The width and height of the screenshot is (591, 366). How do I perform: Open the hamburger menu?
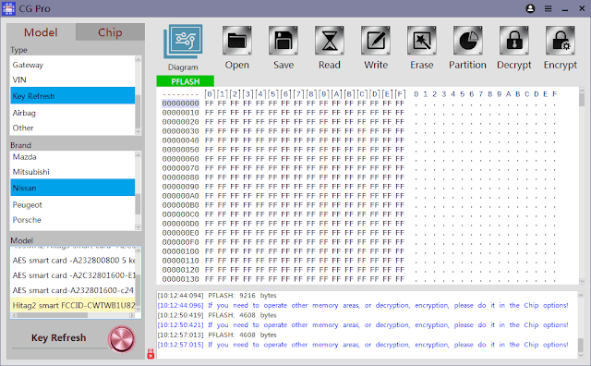click(x=548, y=8)
